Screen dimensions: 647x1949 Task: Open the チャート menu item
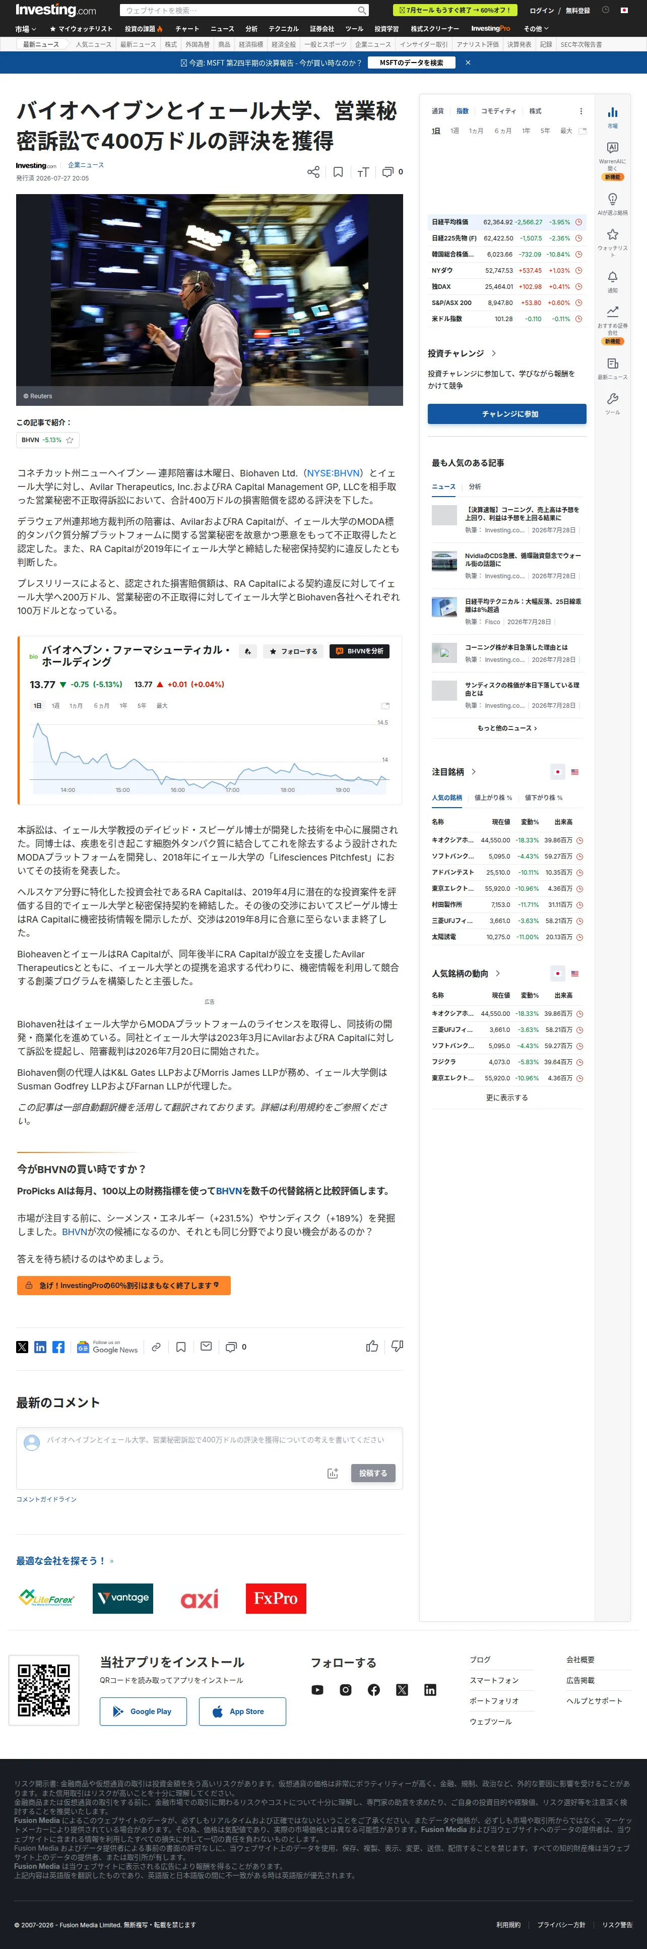tap(187, 29)
